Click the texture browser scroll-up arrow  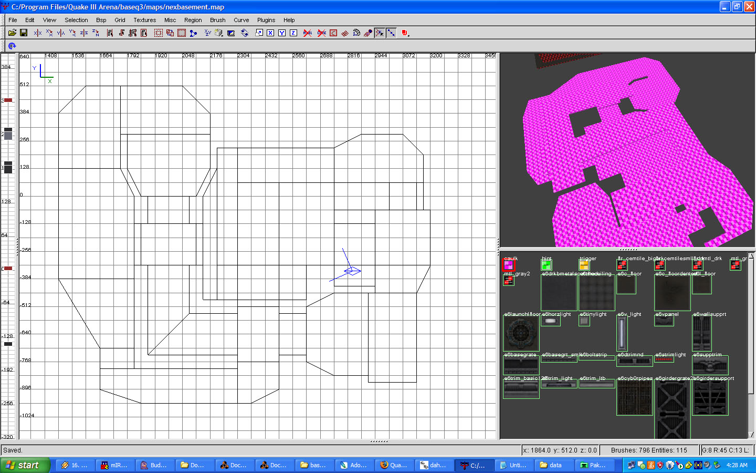pyautogui.click(x=751, y=256)
